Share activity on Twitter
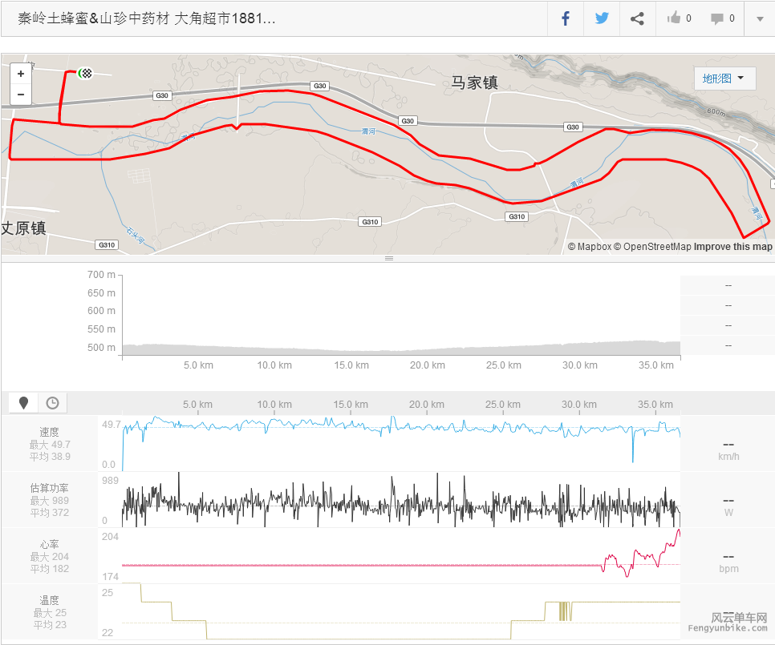775x645 pixels. coord(602,18)
